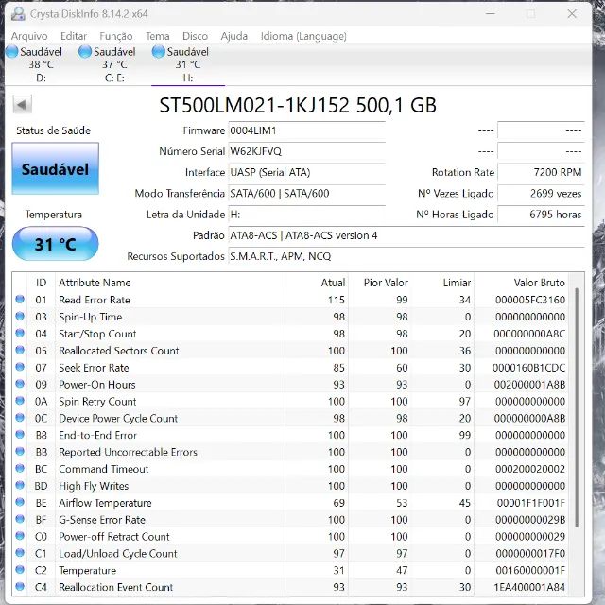Click the Modo Transferência field SATA/600
Viewport: 605px width, 605px height.
306,193
